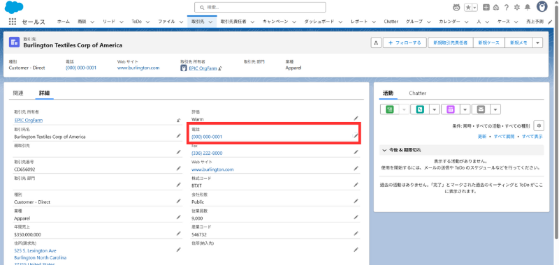The width and height of the screenshot is (559, 265).
Task: Click the log a call icon
Action: pos(421,109)
